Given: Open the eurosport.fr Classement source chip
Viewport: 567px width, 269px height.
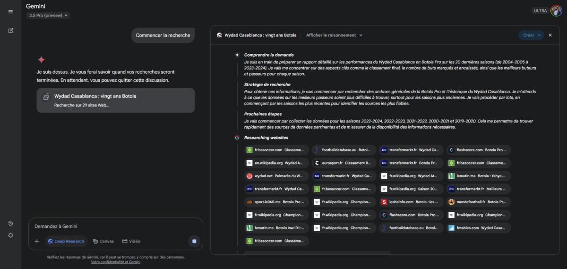Looking at the screenshot, I should coord(344,163).
